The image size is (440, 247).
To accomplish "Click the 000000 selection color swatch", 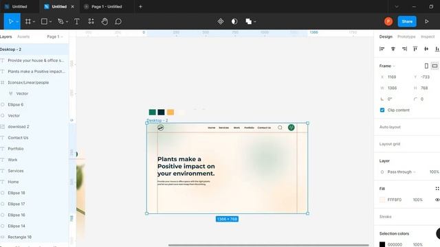I will 382,244.
